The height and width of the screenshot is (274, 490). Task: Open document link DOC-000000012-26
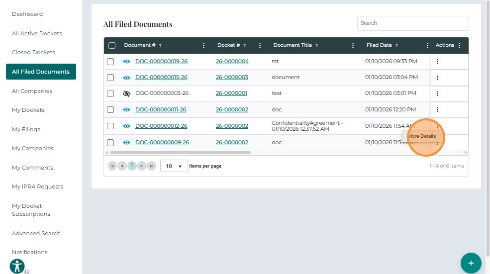[x=161, y=126]
